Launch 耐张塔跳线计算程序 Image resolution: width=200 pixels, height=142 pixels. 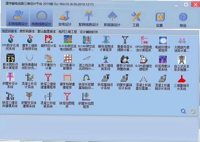(106, 44)
